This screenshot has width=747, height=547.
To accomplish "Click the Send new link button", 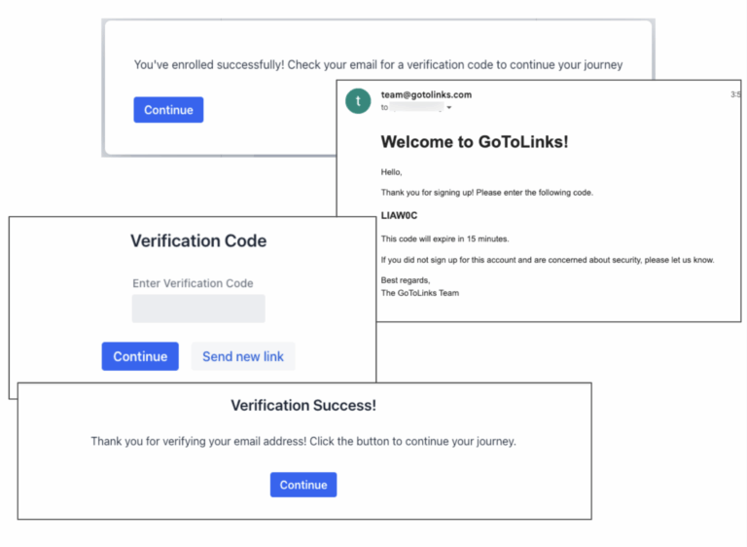I will (243, 356).
